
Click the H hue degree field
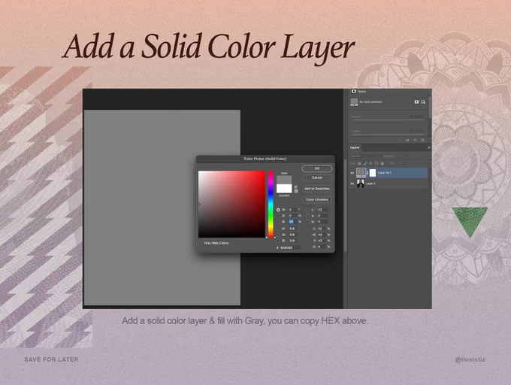point(292,210)
